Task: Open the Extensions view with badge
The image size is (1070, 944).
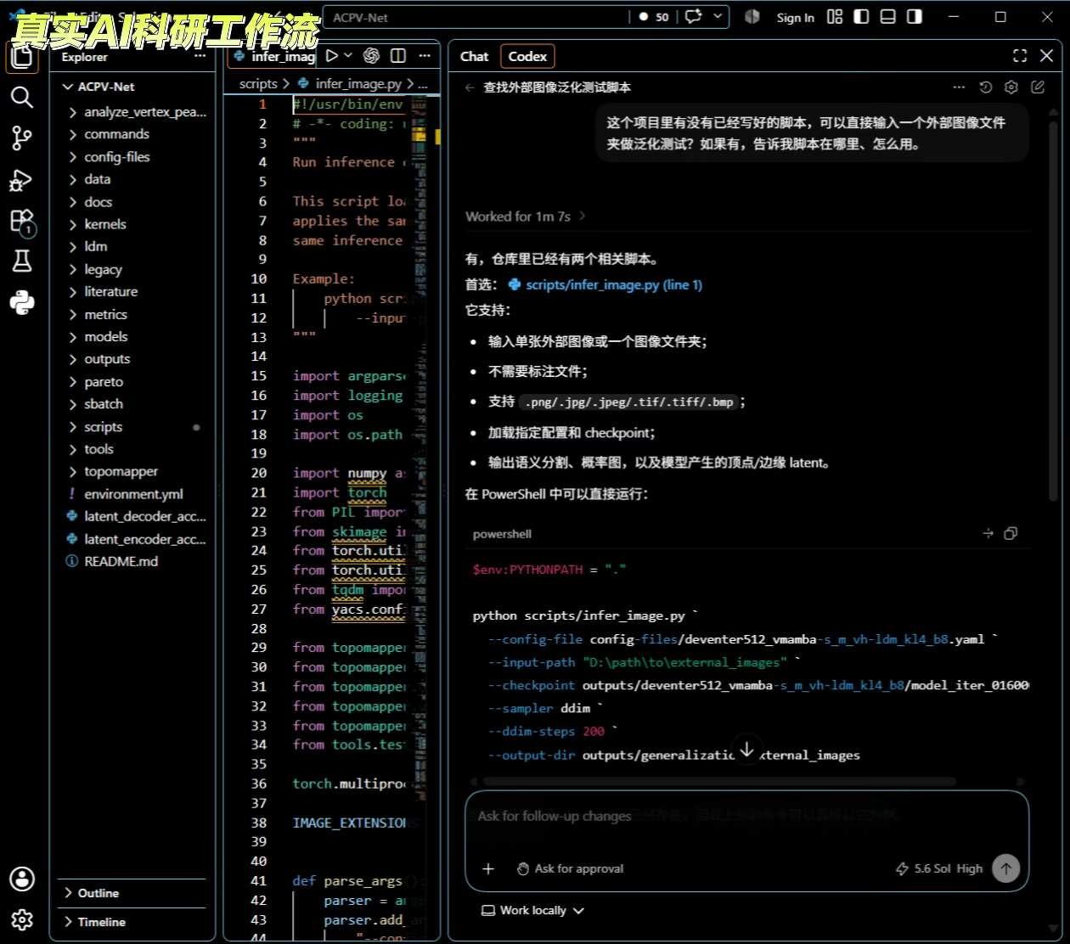Action: coord(22,222)
